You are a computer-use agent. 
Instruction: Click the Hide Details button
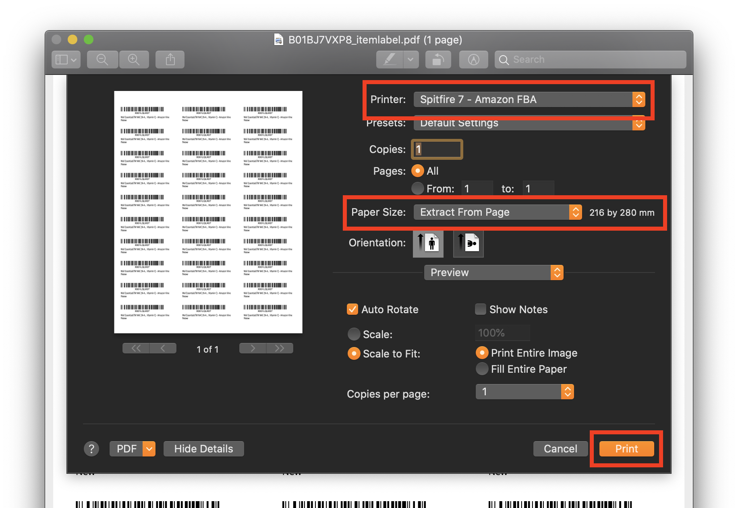coord(204,449)
